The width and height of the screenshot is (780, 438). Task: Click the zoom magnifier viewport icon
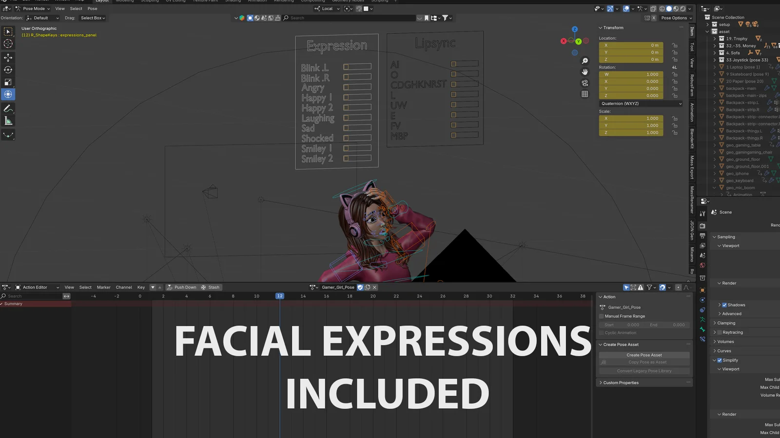coord(585,61)
